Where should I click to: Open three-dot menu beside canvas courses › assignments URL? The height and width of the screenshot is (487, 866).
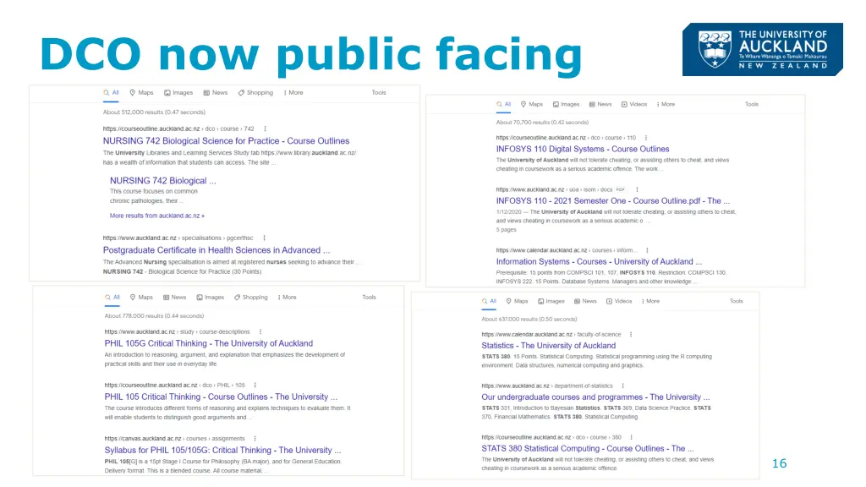click(x=255, y=439)
